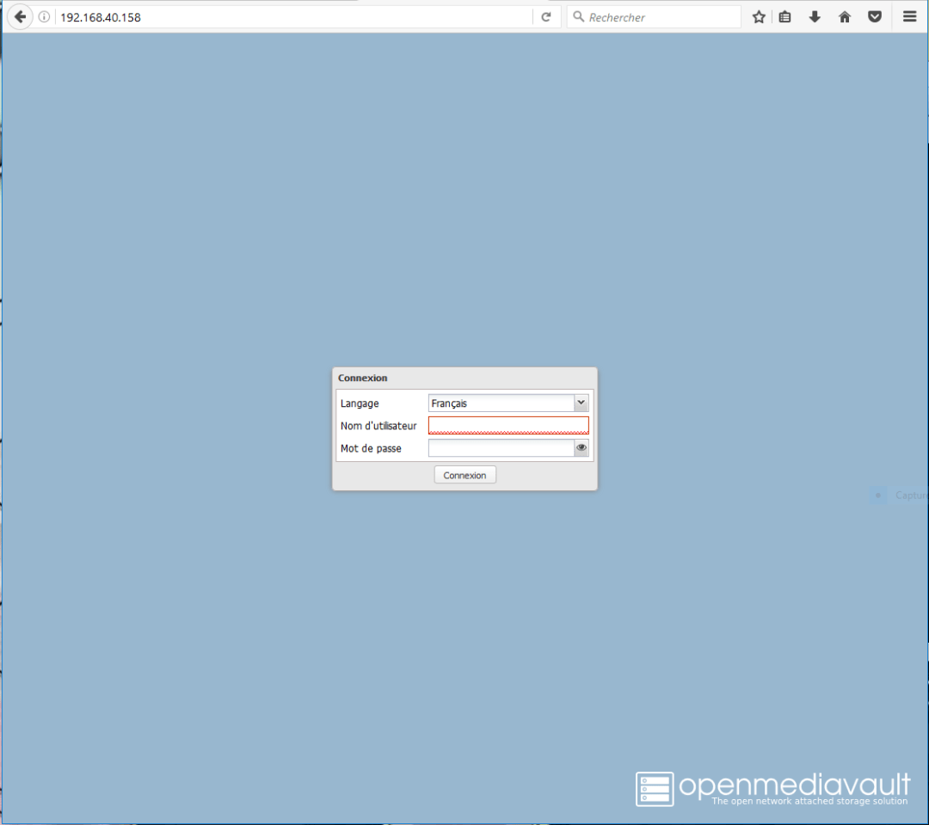This screenshot has height=825, width=929.
Task: Click the search magnifier icon
Action: coord(578,16)
